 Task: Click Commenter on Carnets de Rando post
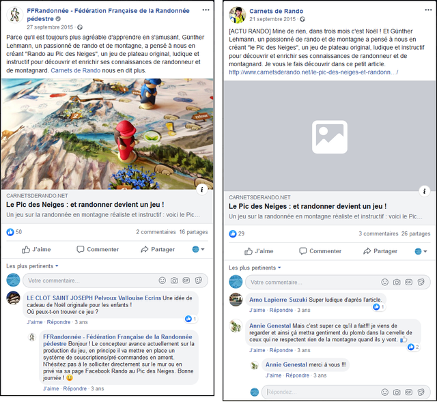point(320,251)
